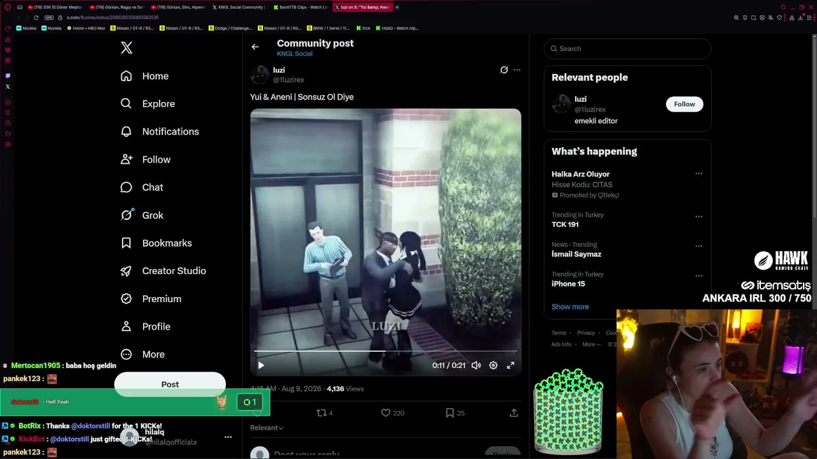Reload the page with refresh icon
The height and width of the screenshot is (459, 817).
pos(36,18)
